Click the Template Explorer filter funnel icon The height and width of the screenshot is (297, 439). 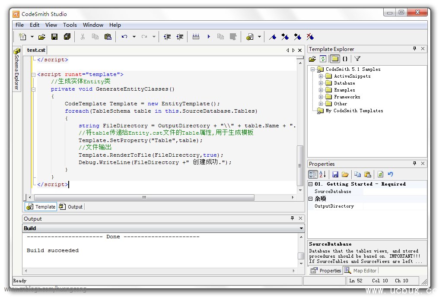[x=357, y=59]
